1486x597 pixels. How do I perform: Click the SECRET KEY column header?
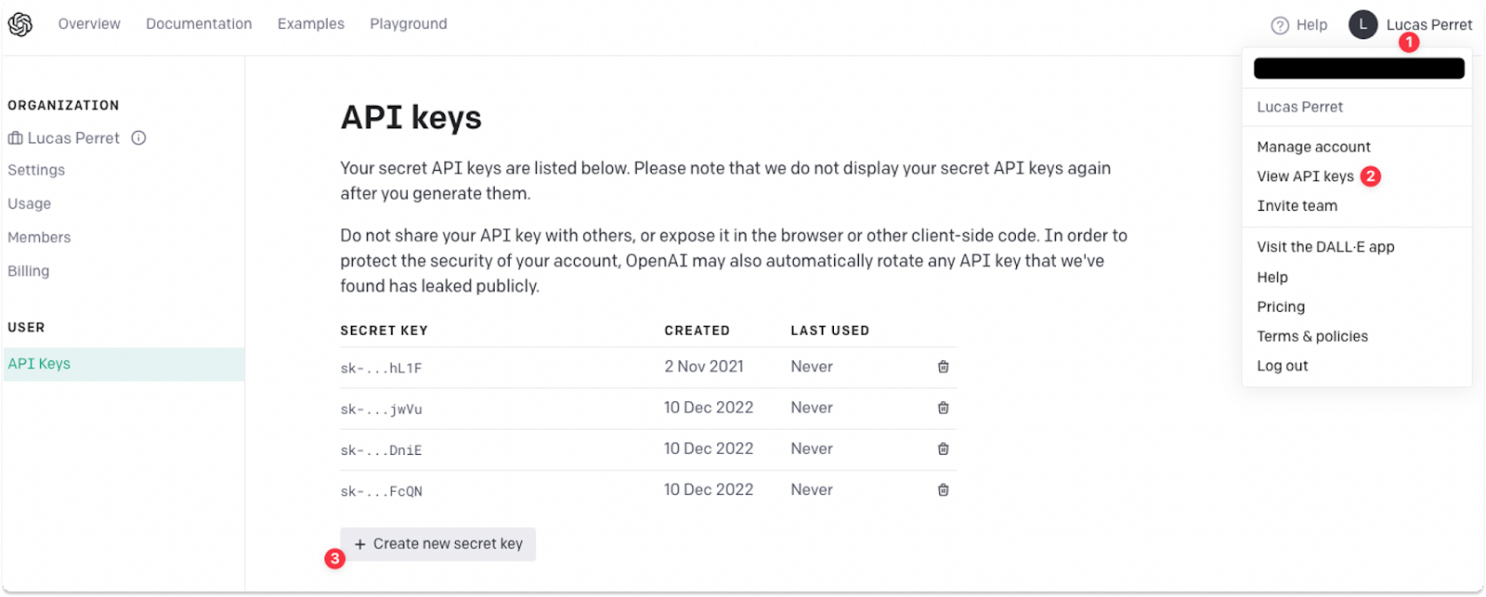coord(384,331)
